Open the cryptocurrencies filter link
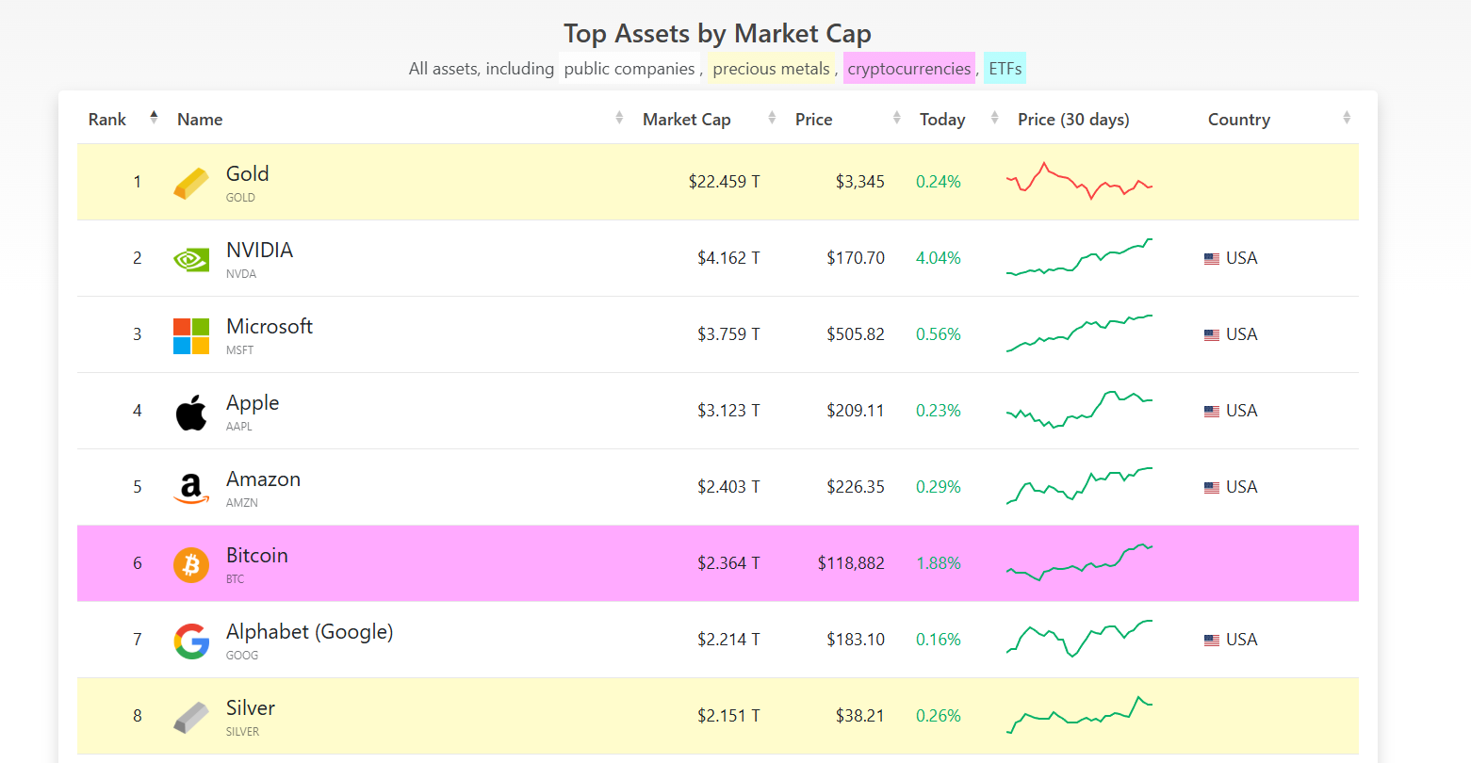The width and height of the screenshot is (1471, 763). (x=909, y=69)
